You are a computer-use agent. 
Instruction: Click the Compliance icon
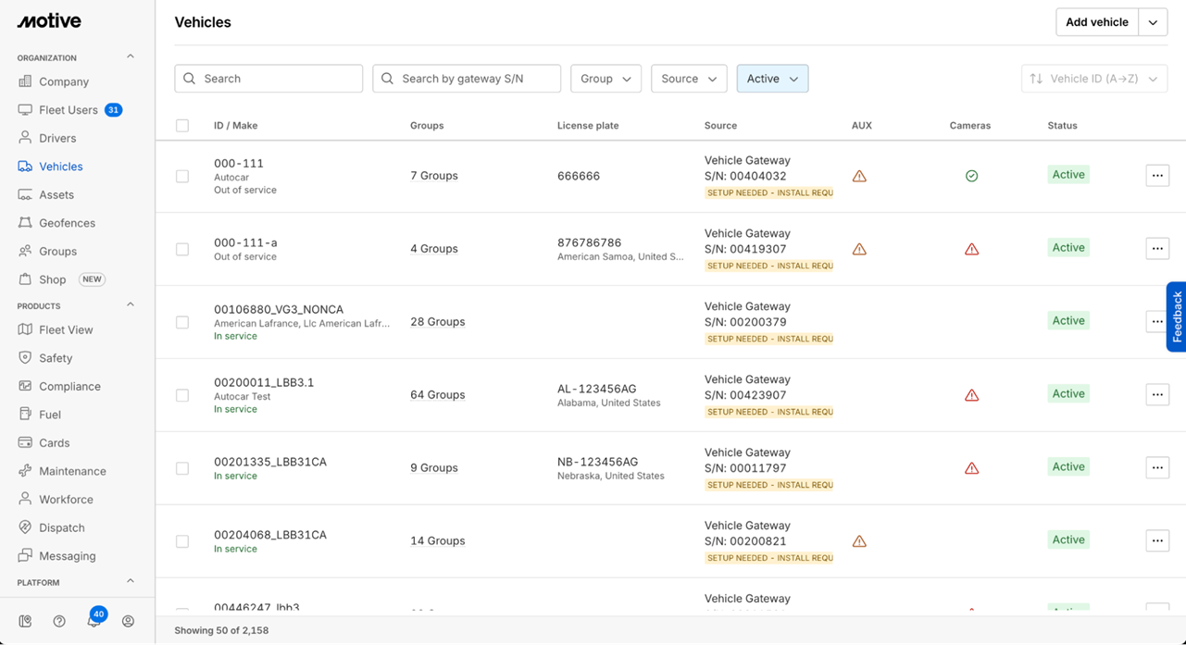(25, 386)
